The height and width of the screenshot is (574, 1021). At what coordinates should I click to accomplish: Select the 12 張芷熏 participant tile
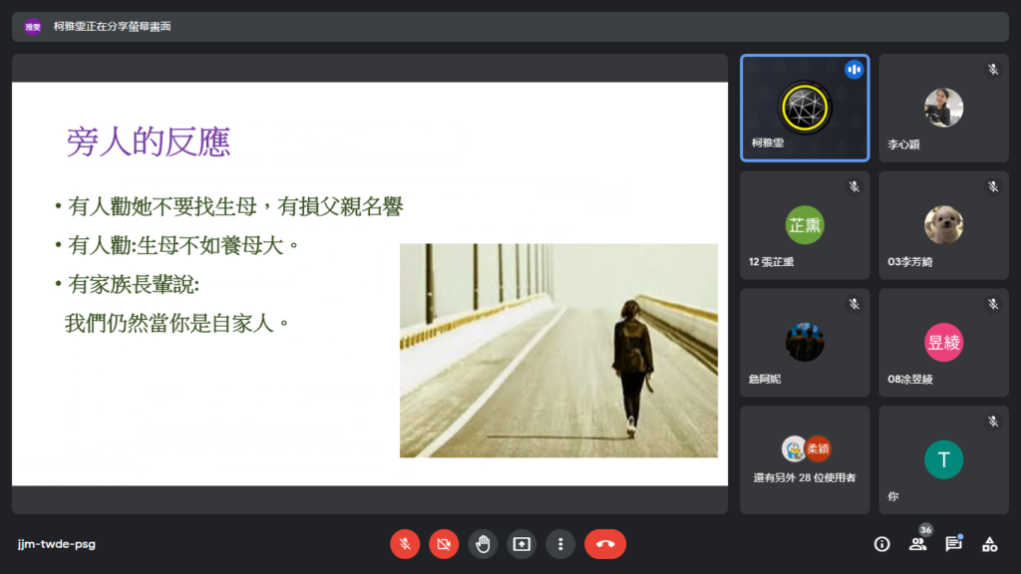pyautogui.click(x=805, y=225)
